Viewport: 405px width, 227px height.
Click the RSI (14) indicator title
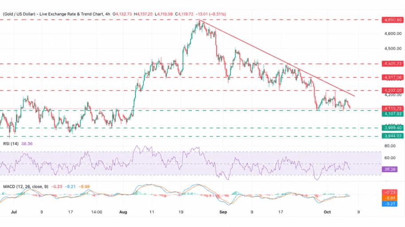11,144
